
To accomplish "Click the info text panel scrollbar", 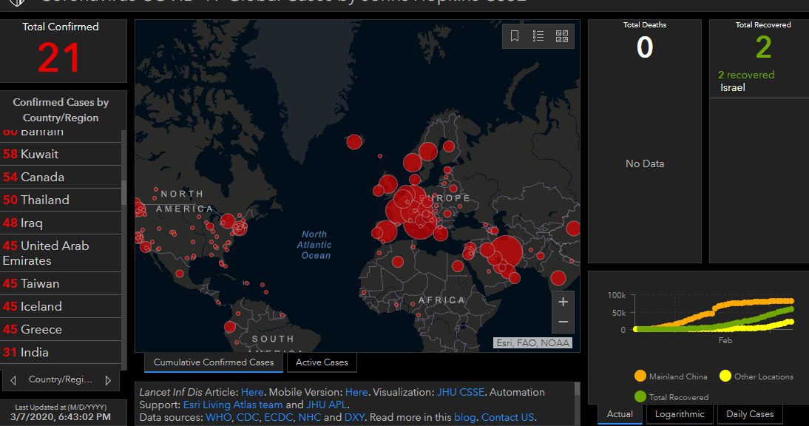I will tap(578, 389).
